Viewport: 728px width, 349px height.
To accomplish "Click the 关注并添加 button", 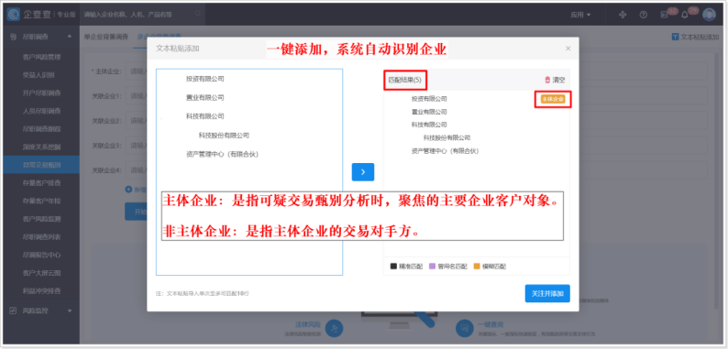I will pyautogui.click(x=547, y=293).
